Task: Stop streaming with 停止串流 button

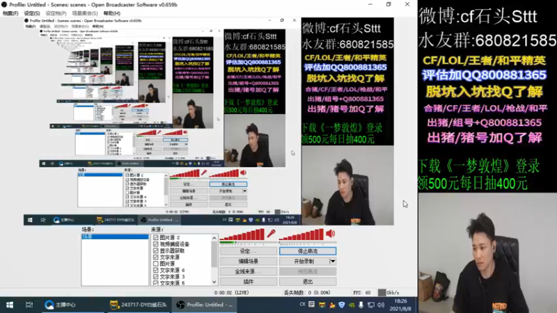Action: pyautogui.click(x=308, y=251)
